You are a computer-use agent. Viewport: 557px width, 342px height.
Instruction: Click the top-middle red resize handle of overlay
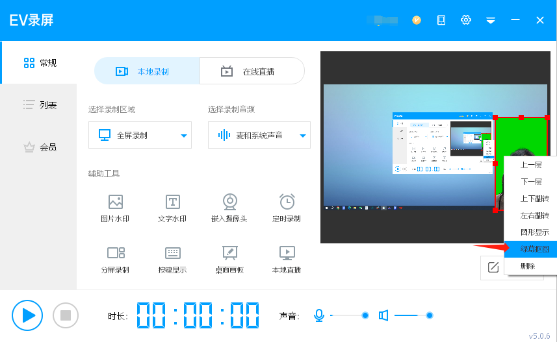point(521,117)
